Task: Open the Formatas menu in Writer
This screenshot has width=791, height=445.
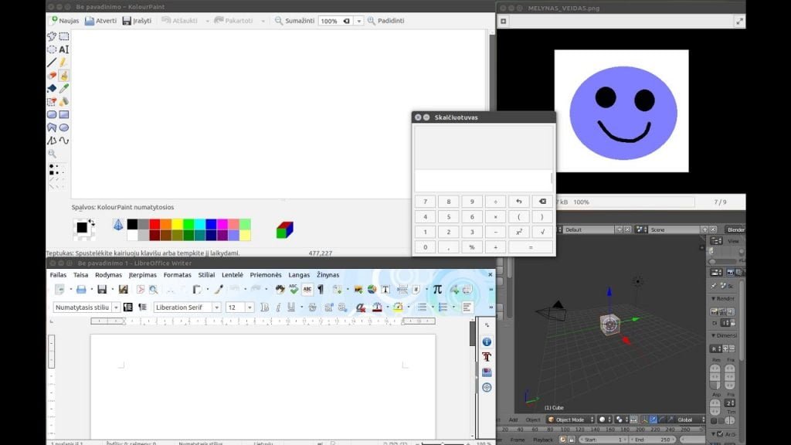Action: (177, 275)
